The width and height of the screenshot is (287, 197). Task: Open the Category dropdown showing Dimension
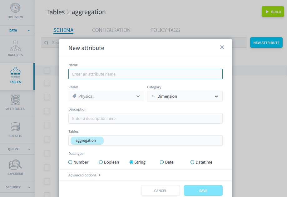[x=185, y=96]
